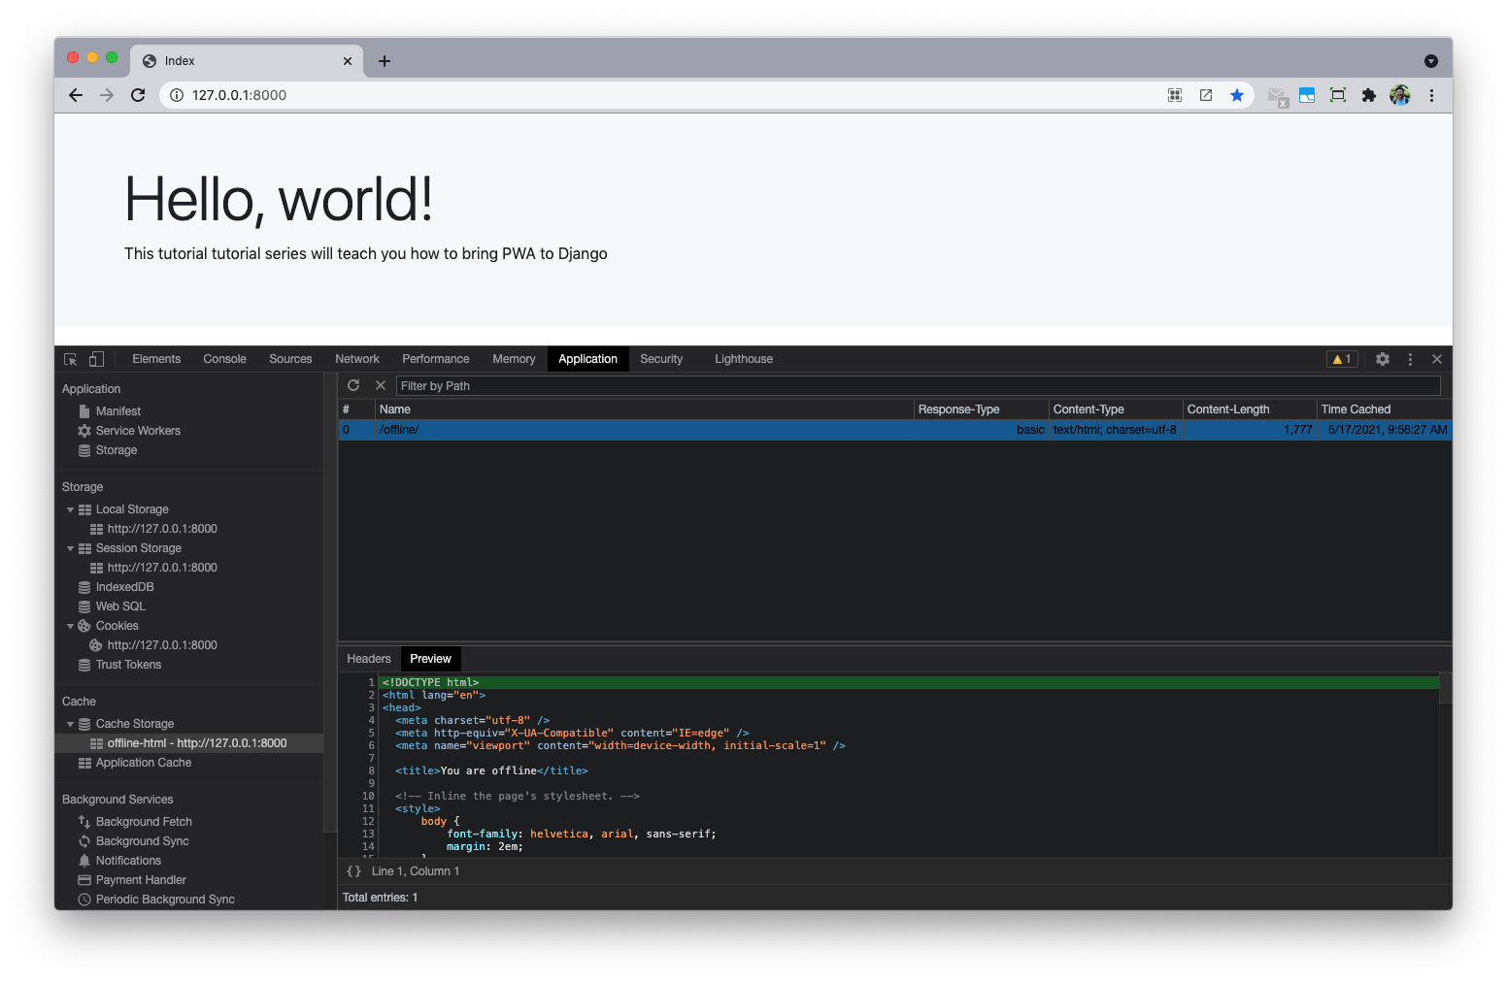Open the Chrome extensions puzzle icon

pos(1369,95)
